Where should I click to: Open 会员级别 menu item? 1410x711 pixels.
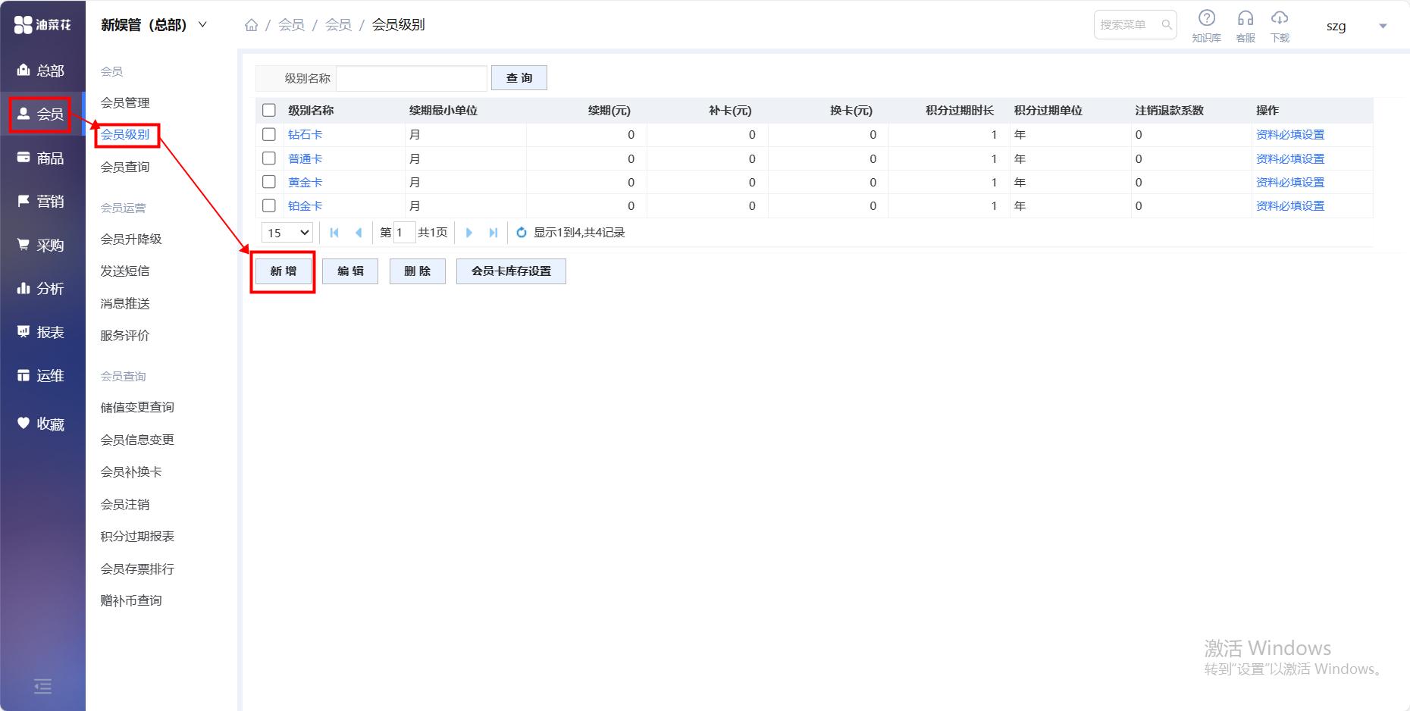coord(125,135)
